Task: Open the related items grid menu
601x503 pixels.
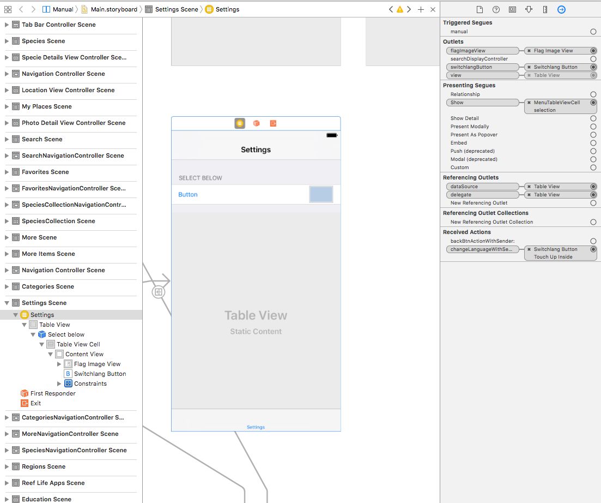Action: click(8, 9)
